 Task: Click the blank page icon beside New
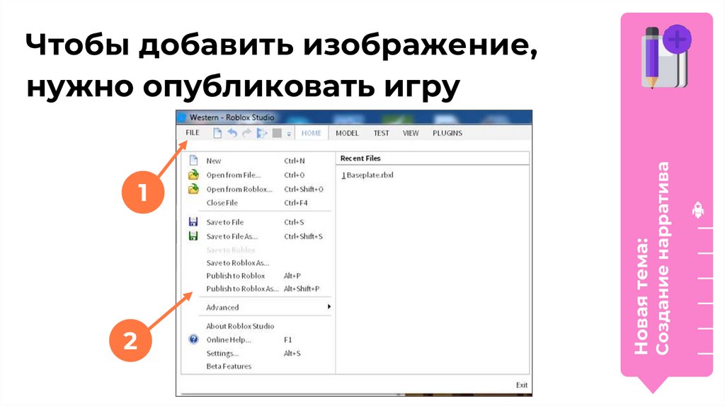[x=194, y=161]
